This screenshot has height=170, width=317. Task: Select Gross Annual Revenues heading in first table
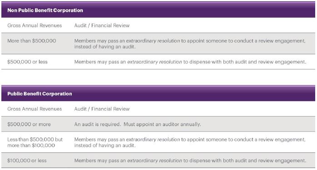click(35, 25)
